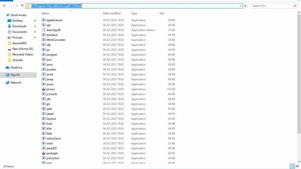Select Pictures in navigation pane

(x=17, y=38)
